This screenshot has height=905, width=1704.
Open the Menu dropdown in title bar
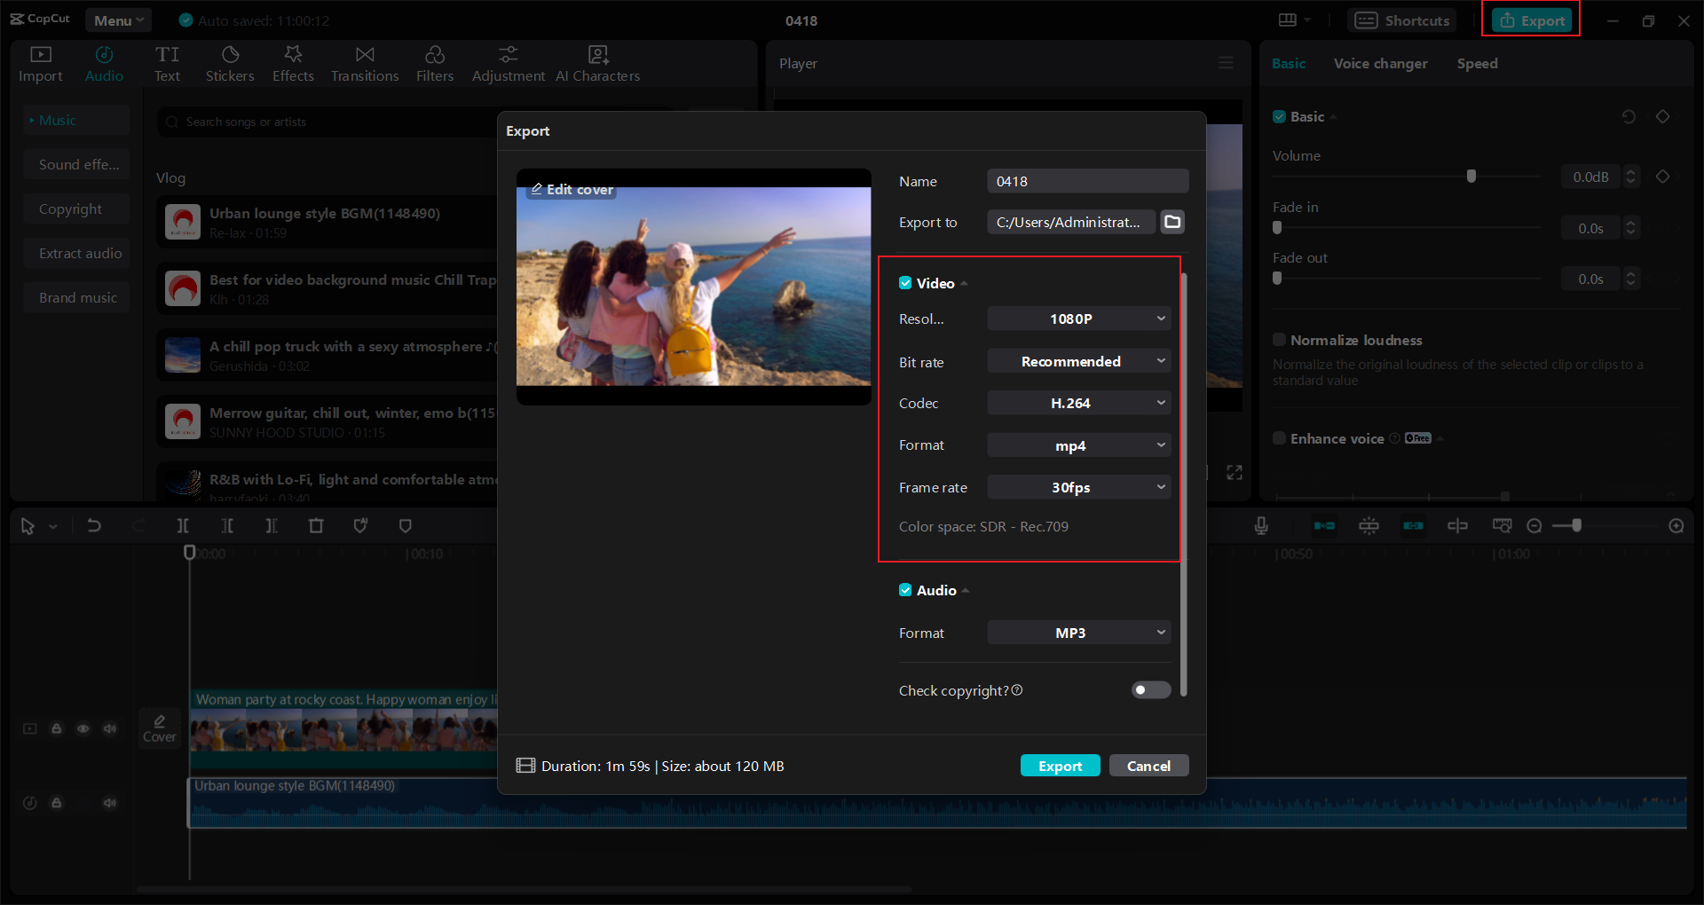pyautogui.click(x=118, y=20)
